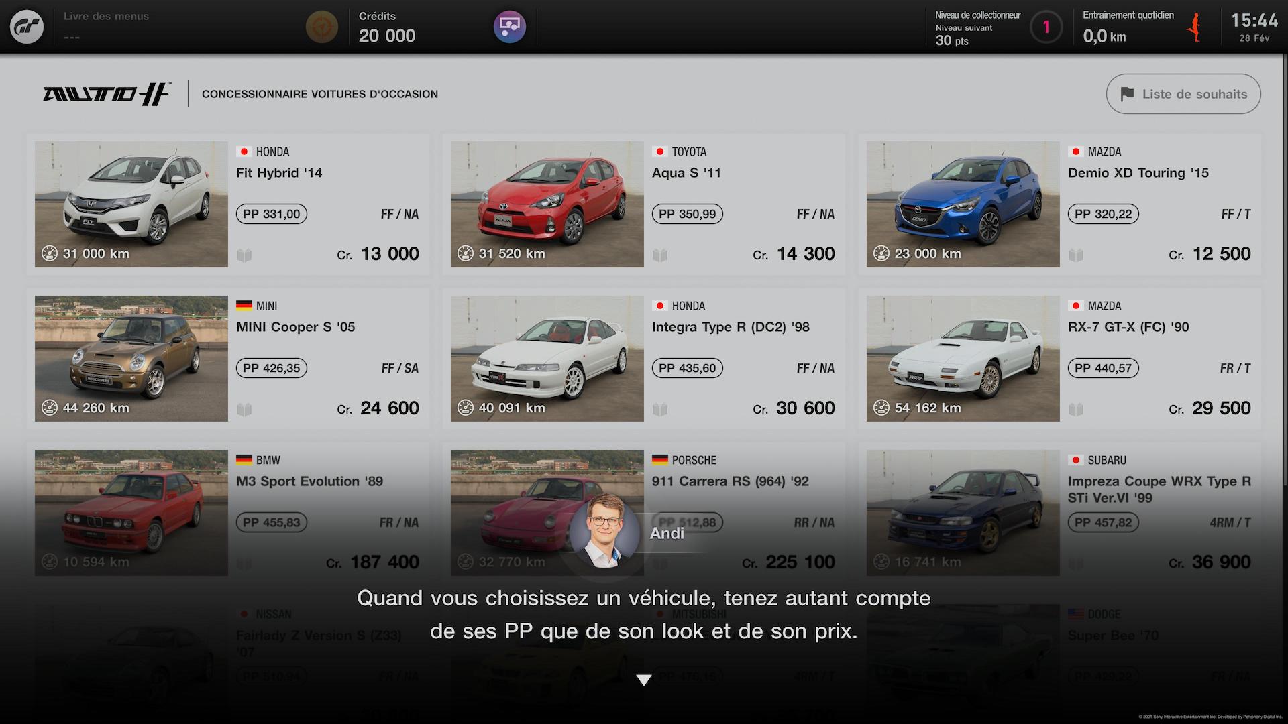
Task: Click PP 457,82 badge on Impreza
Action: [1104, 522]
